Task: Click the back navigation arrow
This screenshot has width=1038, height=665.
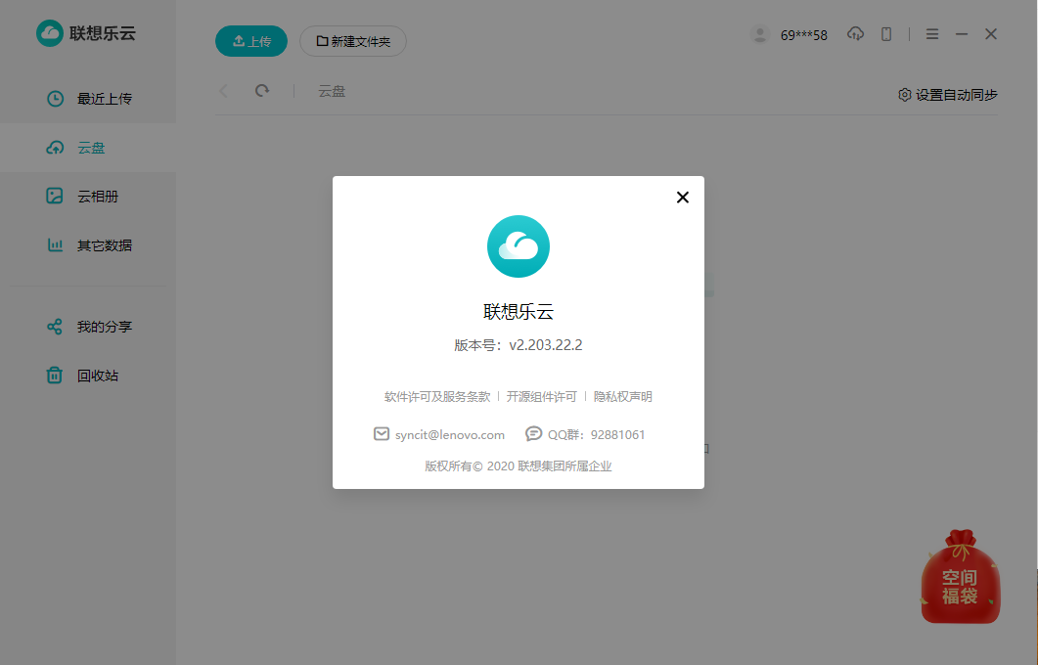Action: pyautogui.click(x=223, y=90)
